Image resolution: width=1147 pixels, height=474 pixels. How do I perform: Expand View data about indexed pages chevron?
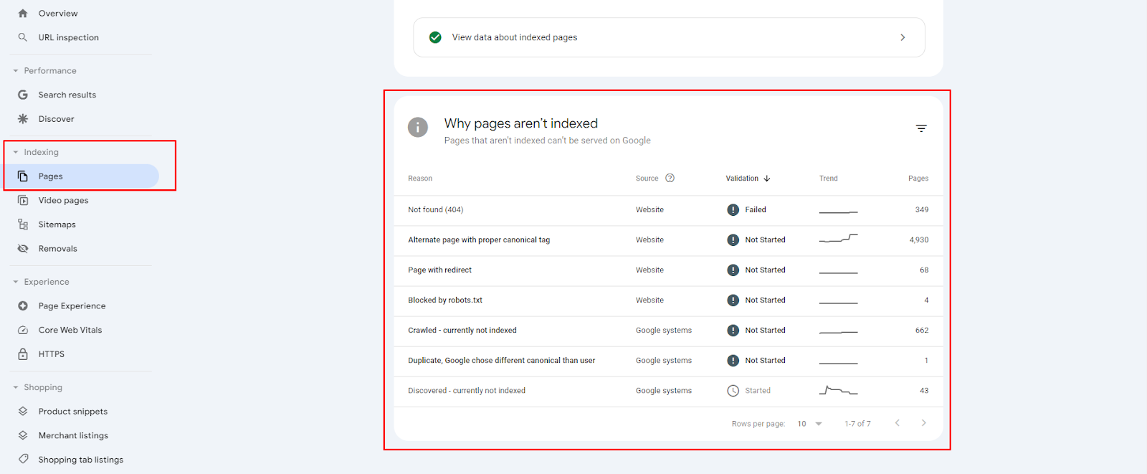(x=903, y=37)
